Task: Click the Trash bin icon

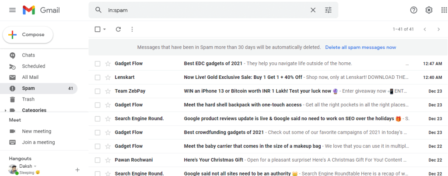Action: pos(12,99)
